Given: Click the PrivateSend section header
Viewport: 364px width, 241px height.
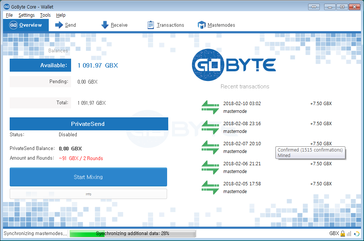Looking at the screenshot, I should click(x=89, y=124).
